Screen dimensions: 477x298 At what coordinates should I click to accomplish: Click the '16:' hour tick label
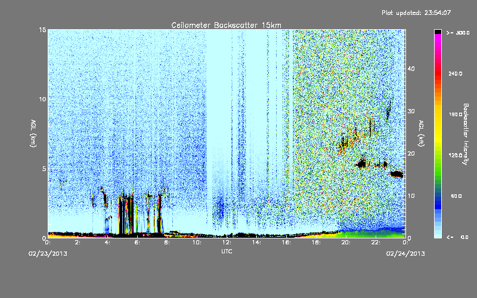pyautogui.click(x=286, y=243)
